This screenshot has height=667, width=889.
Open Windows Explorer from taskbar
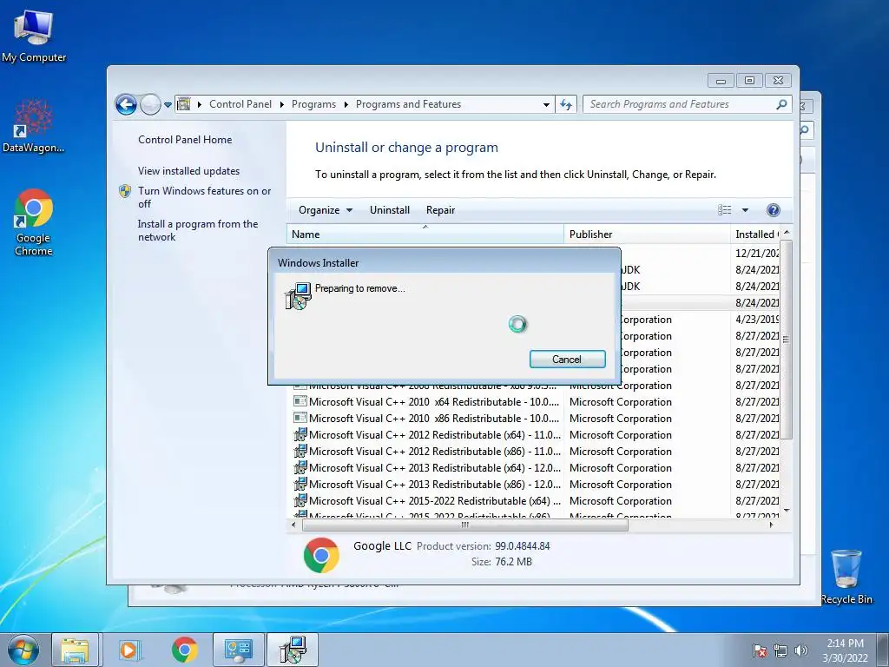[76, 650]
